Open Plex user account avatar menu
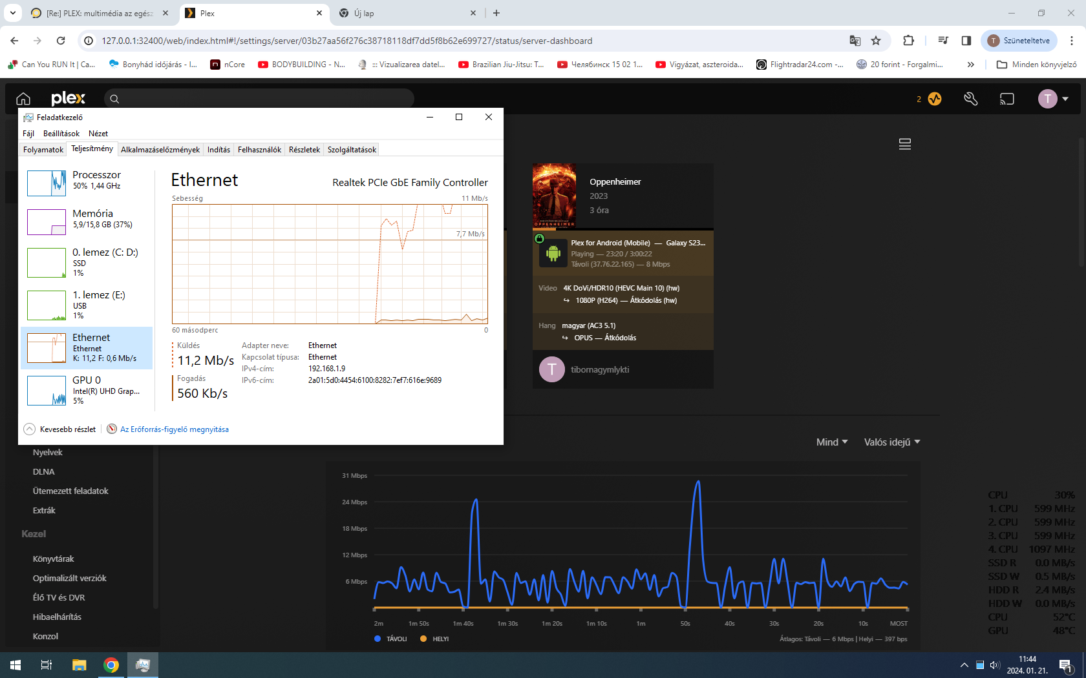 coord(1053,99)
